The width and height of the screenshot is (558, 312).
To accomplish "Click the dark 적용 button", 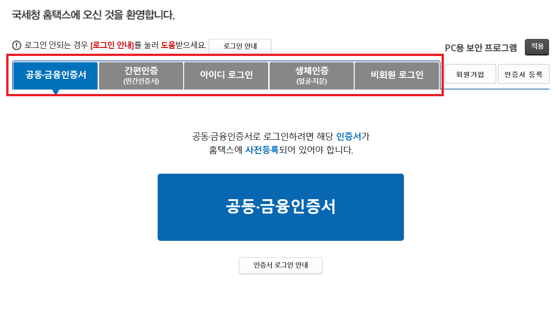I will coord(537,47).
